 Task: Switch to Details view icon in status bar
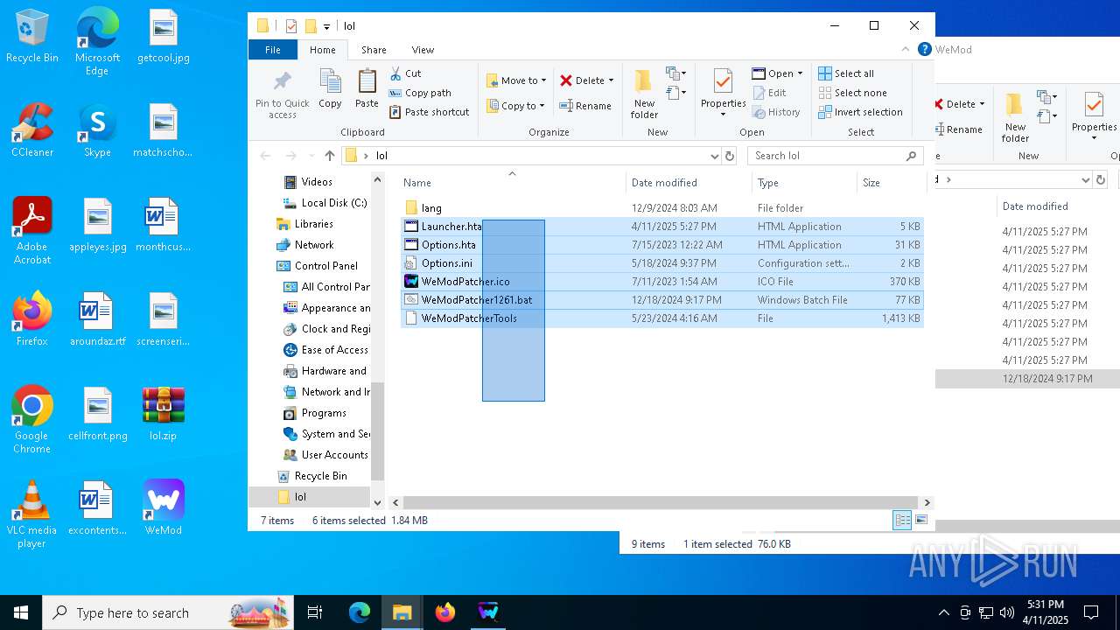902,521
